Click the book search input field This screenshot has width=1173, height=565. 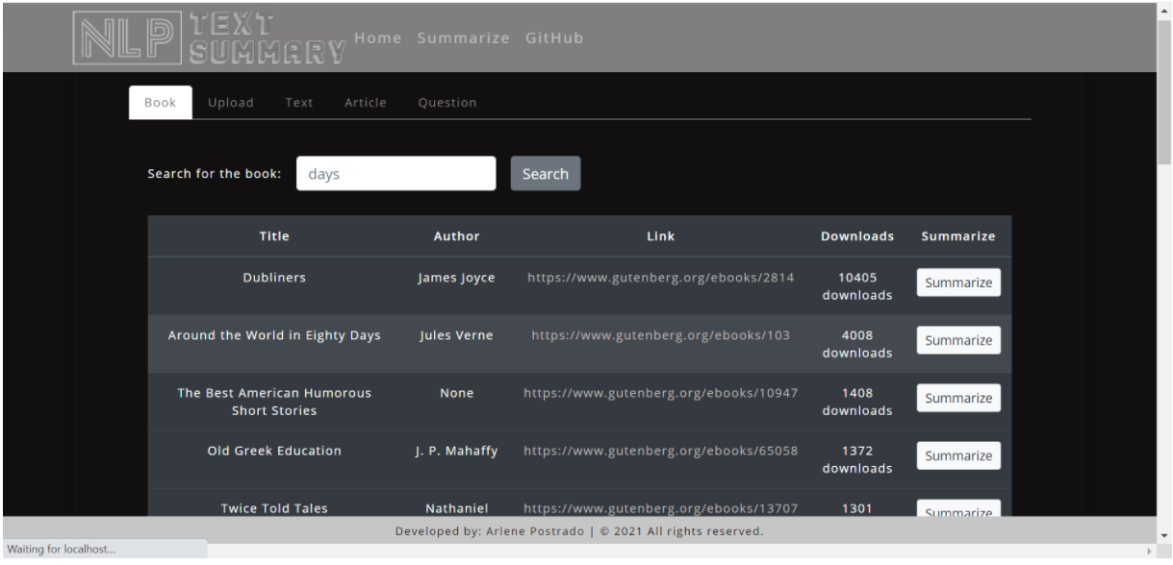tap(395, 173)
